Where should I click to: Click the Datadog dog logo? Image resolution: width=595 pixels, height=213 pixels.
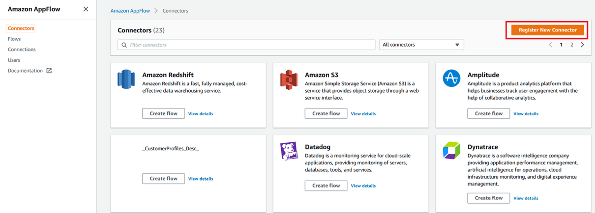(289, 151)
